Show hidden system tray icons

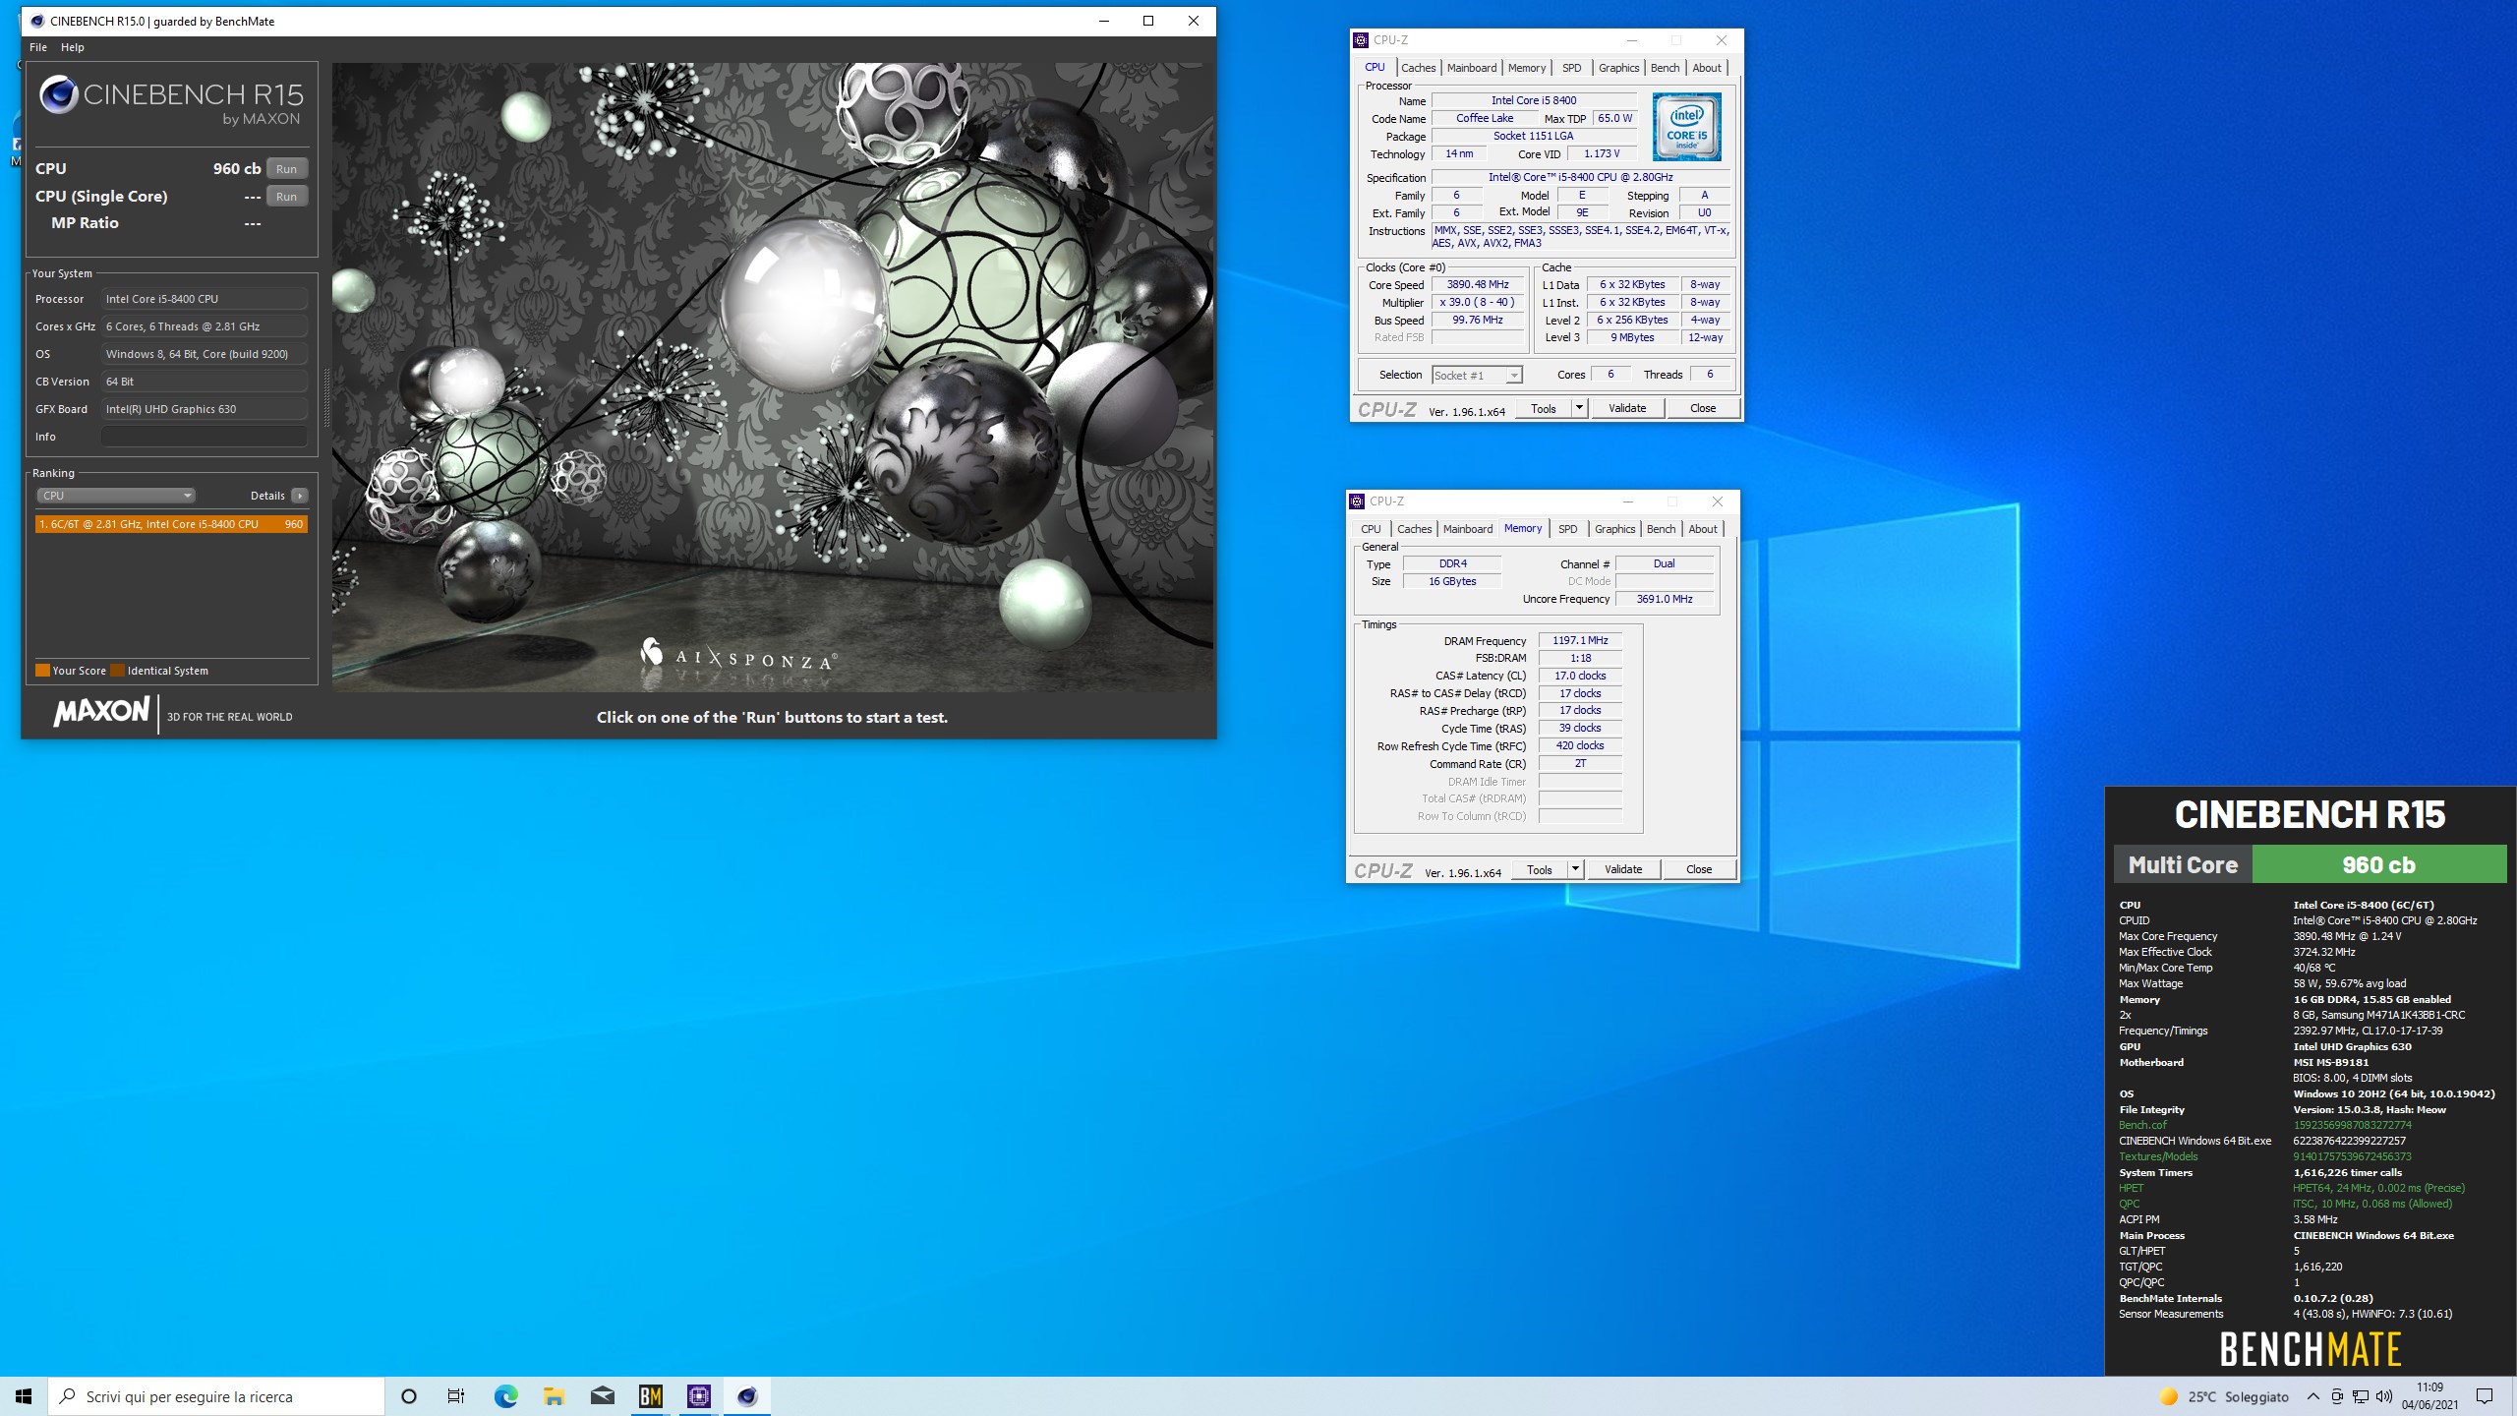(x=2312, y=1396)
